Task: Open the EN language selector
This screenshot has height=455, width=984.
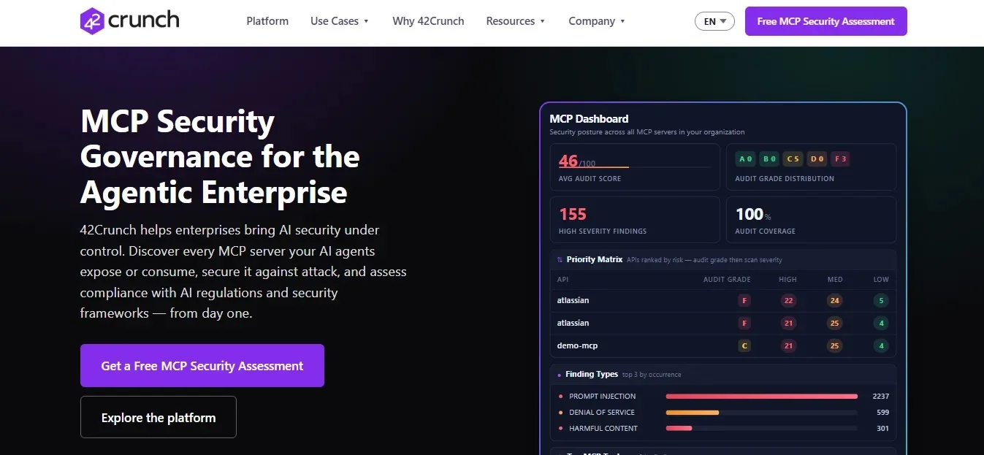Action: 714,21
